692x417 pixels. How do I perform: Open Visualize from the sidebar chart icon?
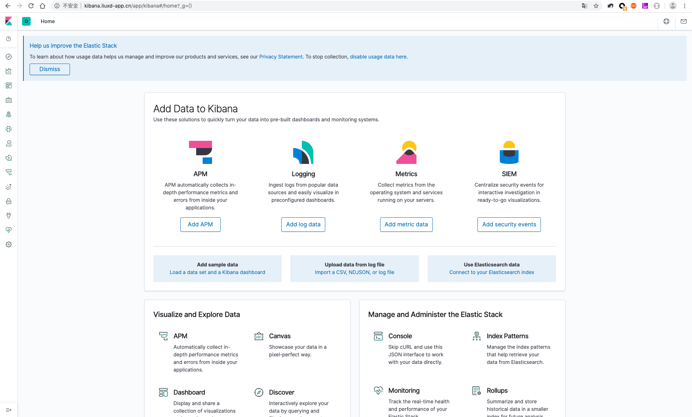pyautogui.click(x=9, y=71)
